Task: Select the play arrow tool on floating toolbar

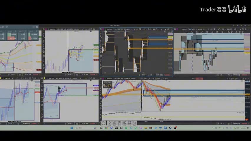Action: coord(110,123)
